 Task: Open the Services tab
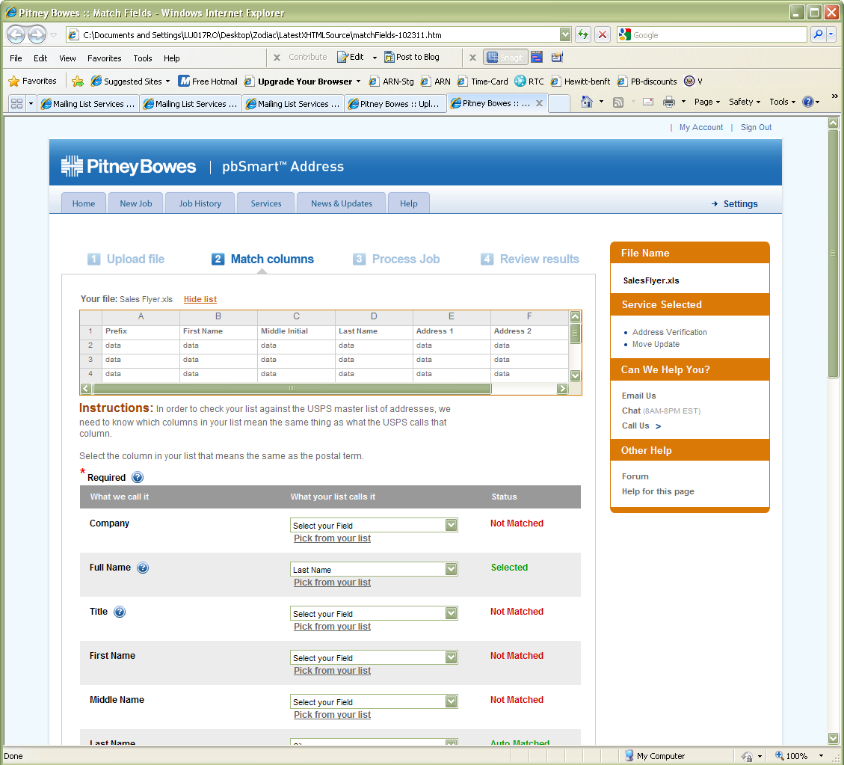click(266, 203)
